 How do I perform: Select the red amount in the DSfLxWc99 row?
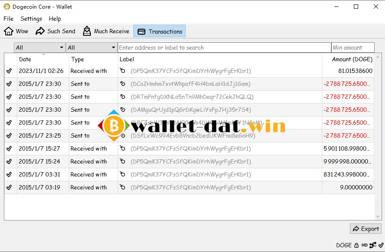tap(346, 135)
